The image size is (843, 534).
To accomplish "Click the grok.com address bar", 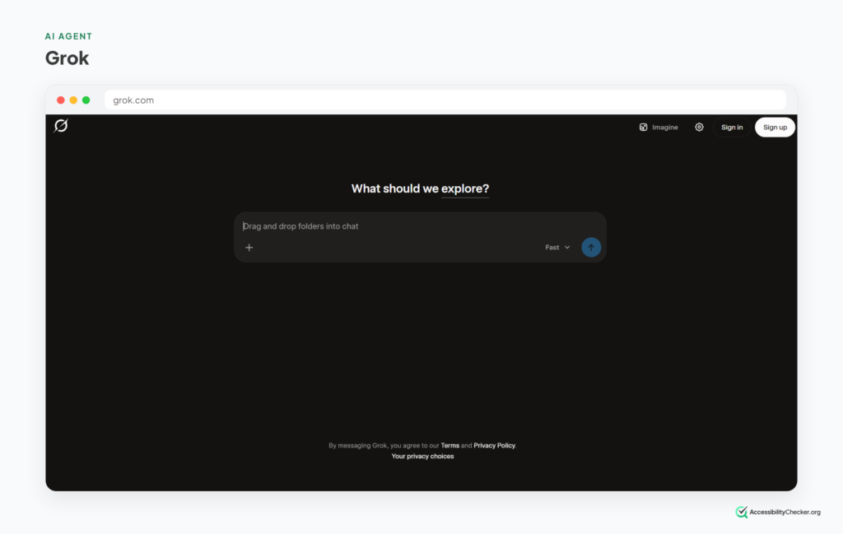I will [445, 100].
